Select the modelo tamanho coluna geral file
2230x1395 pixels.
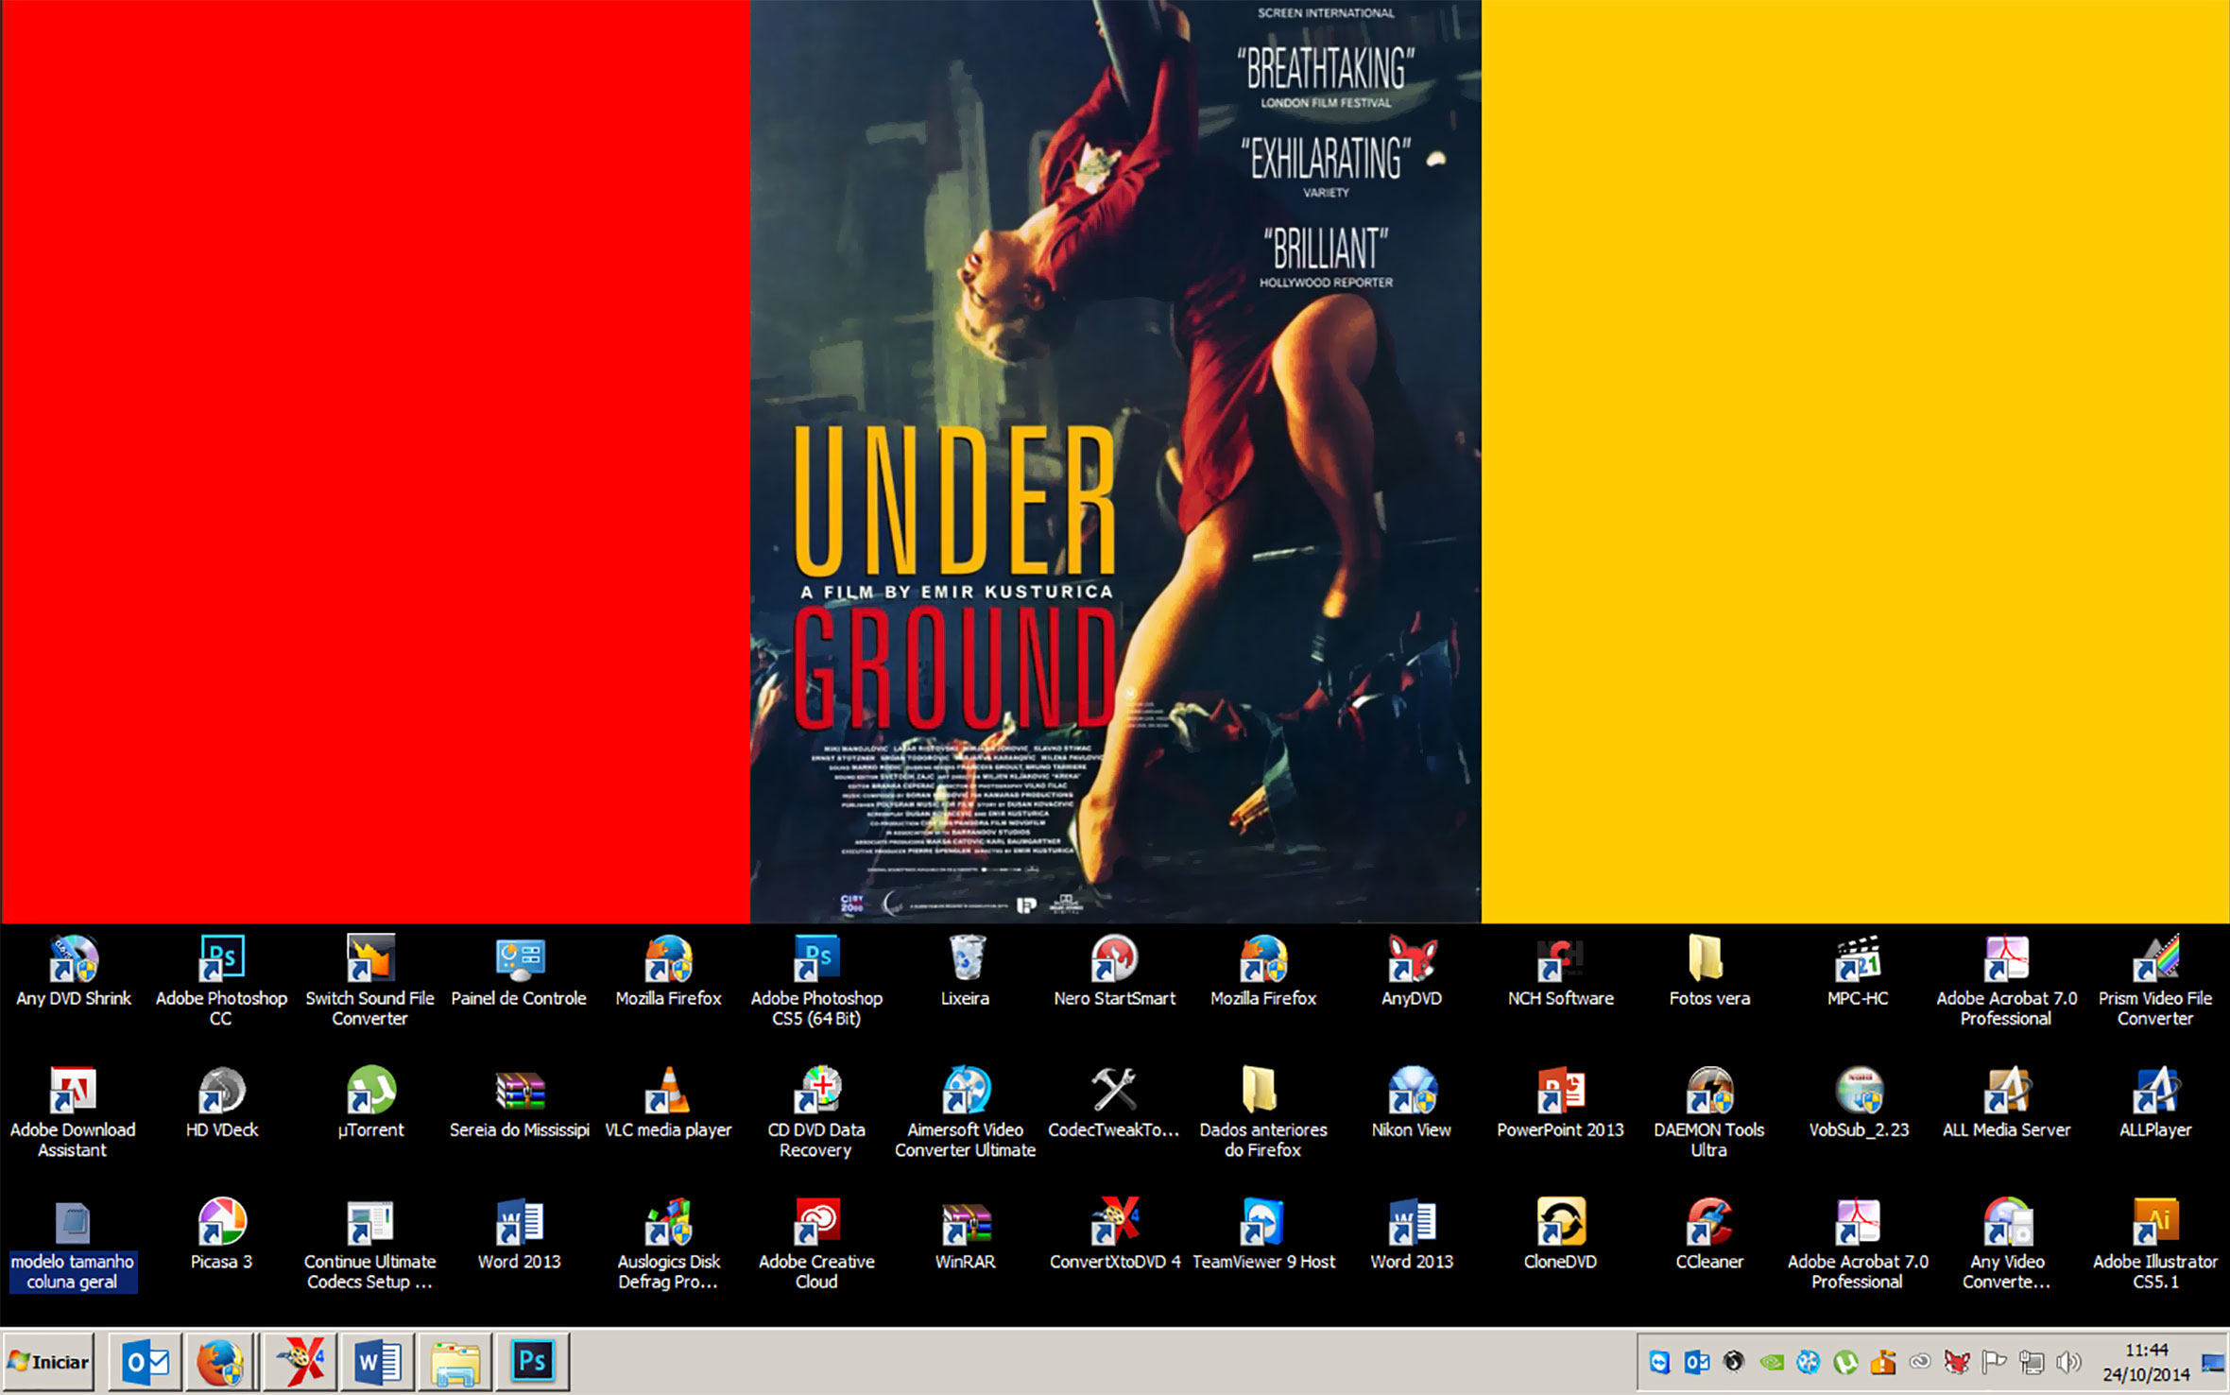[x=73, y=1225]
